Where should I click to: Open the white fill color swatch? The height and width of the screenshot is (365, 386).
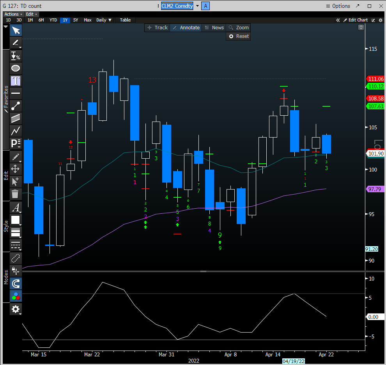point(16,220)
